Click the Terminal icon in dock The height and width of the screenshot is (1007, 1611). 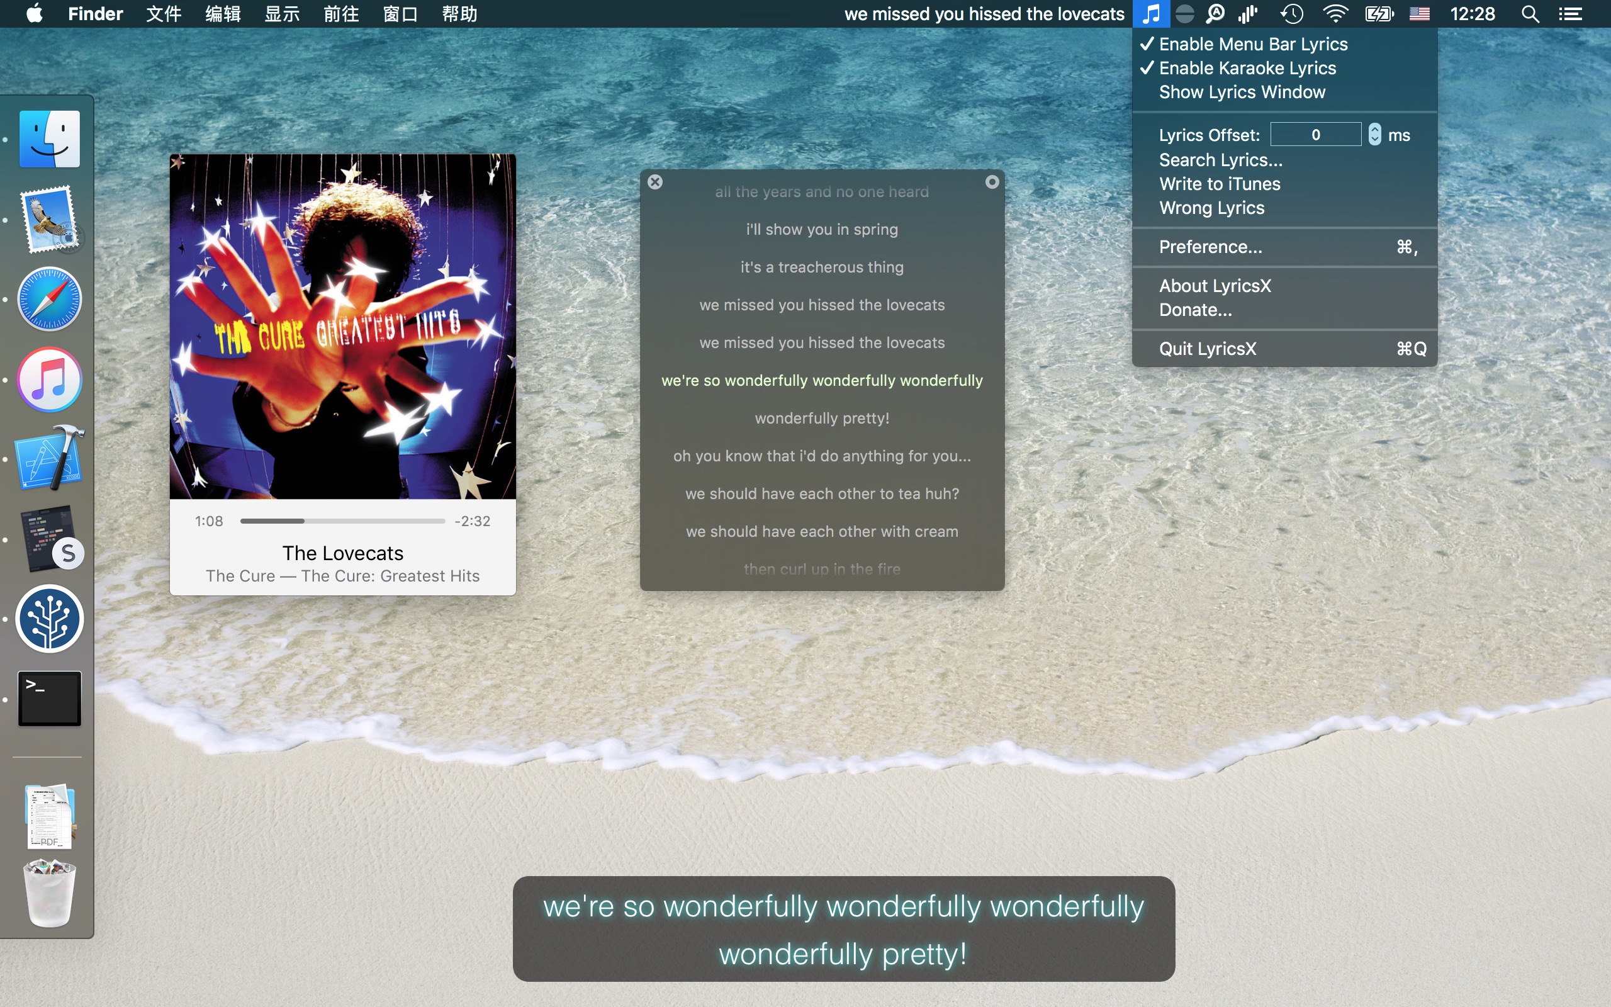pos(48,699)
